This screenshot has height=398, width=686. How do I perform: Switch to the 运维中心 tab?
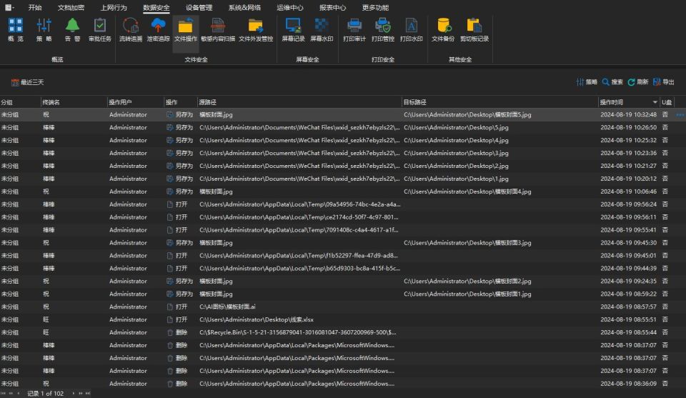pos(290,7)
